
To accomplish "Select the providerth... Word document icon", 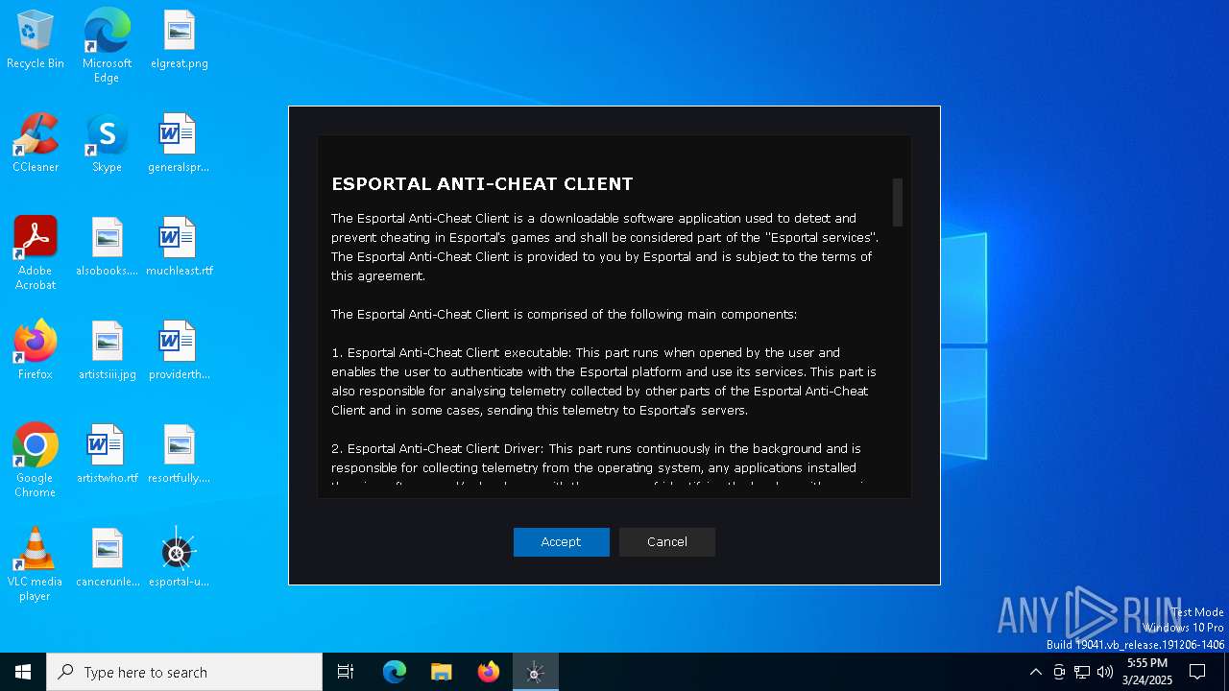I will click(180, 351).
